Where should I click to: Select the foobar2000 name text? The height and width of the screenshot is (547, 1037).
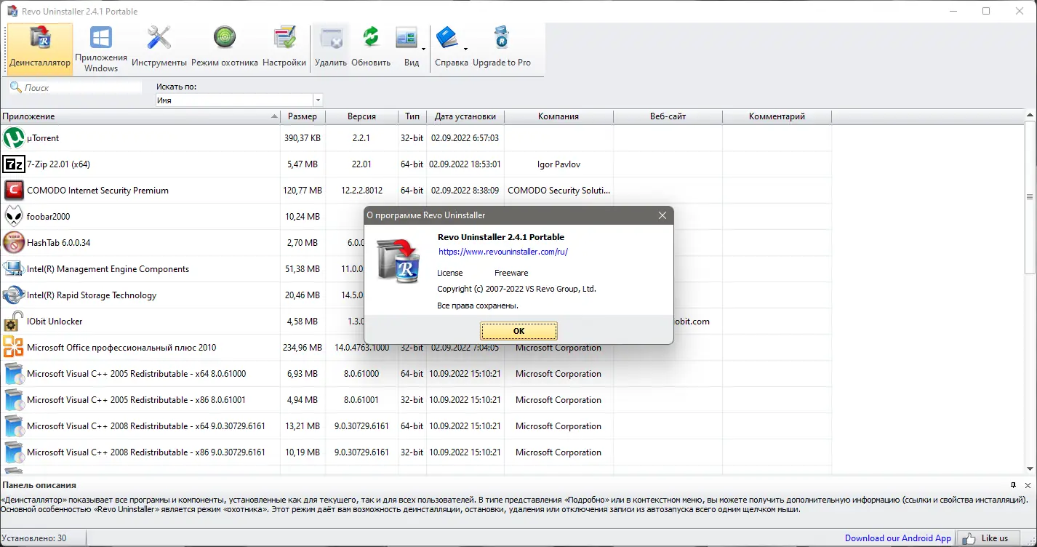[x=49, y=217]
